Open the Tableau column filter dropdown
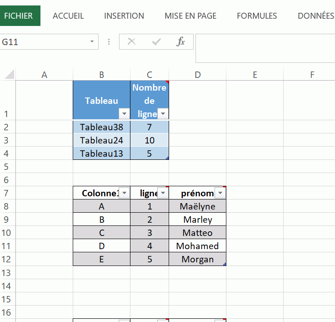Screen dimensions: 335x322 tap(123, 114)
